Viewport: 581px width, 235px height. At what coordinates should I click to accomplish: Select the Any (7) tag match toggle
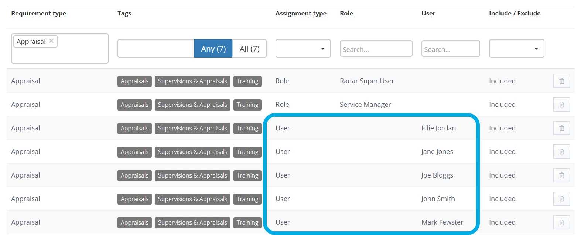point(213,49)
